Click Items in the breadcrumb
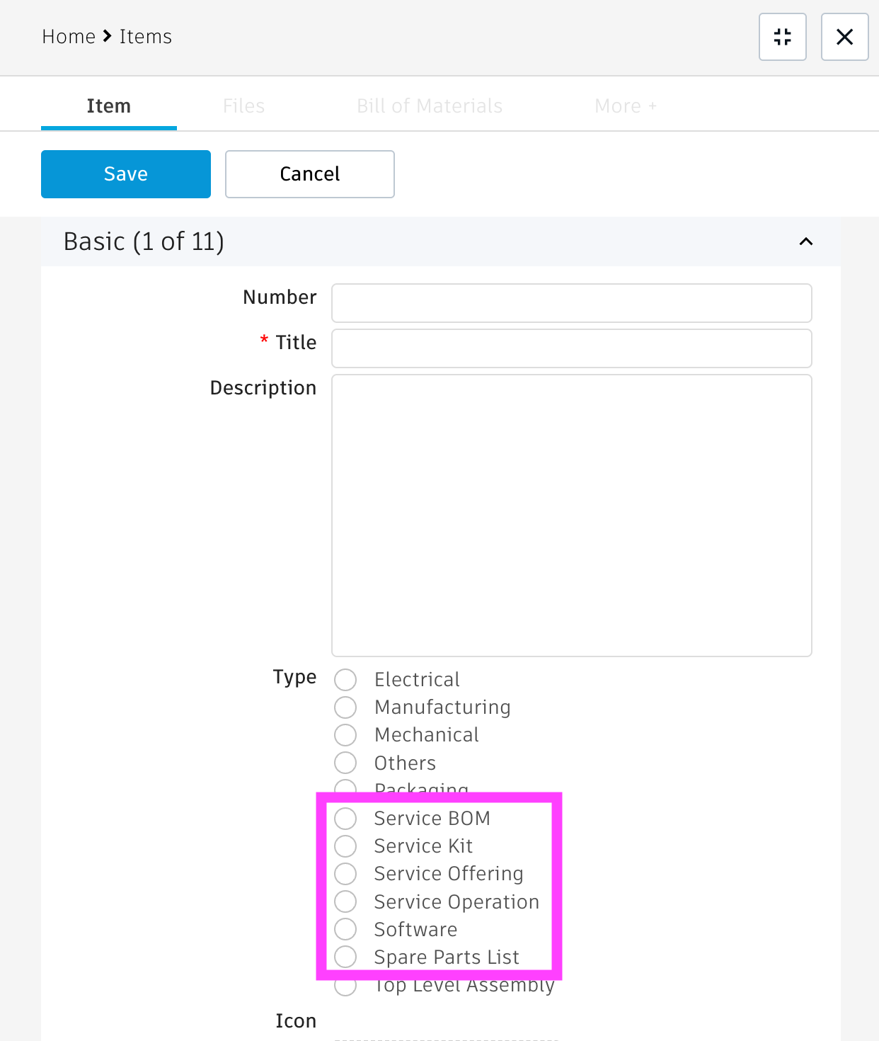Viewport: 879px width, 1041px height. point(146,37)
